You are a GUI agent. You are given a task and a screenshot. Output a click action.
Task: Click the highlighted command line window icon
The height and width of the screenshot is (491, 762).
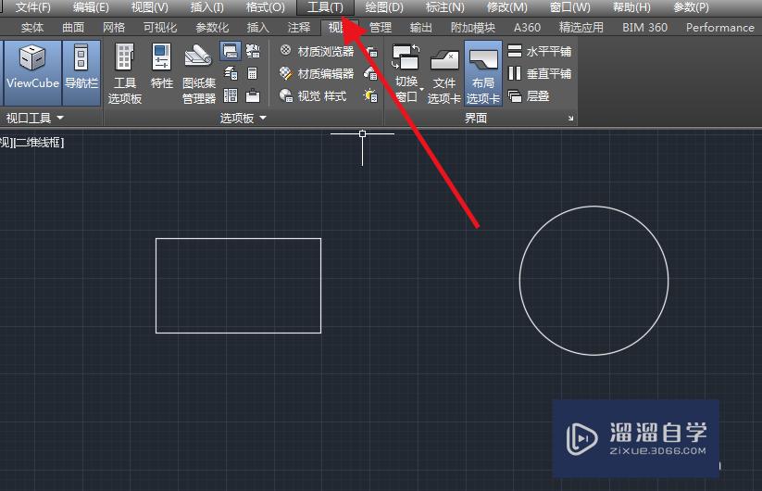[230, 51]
